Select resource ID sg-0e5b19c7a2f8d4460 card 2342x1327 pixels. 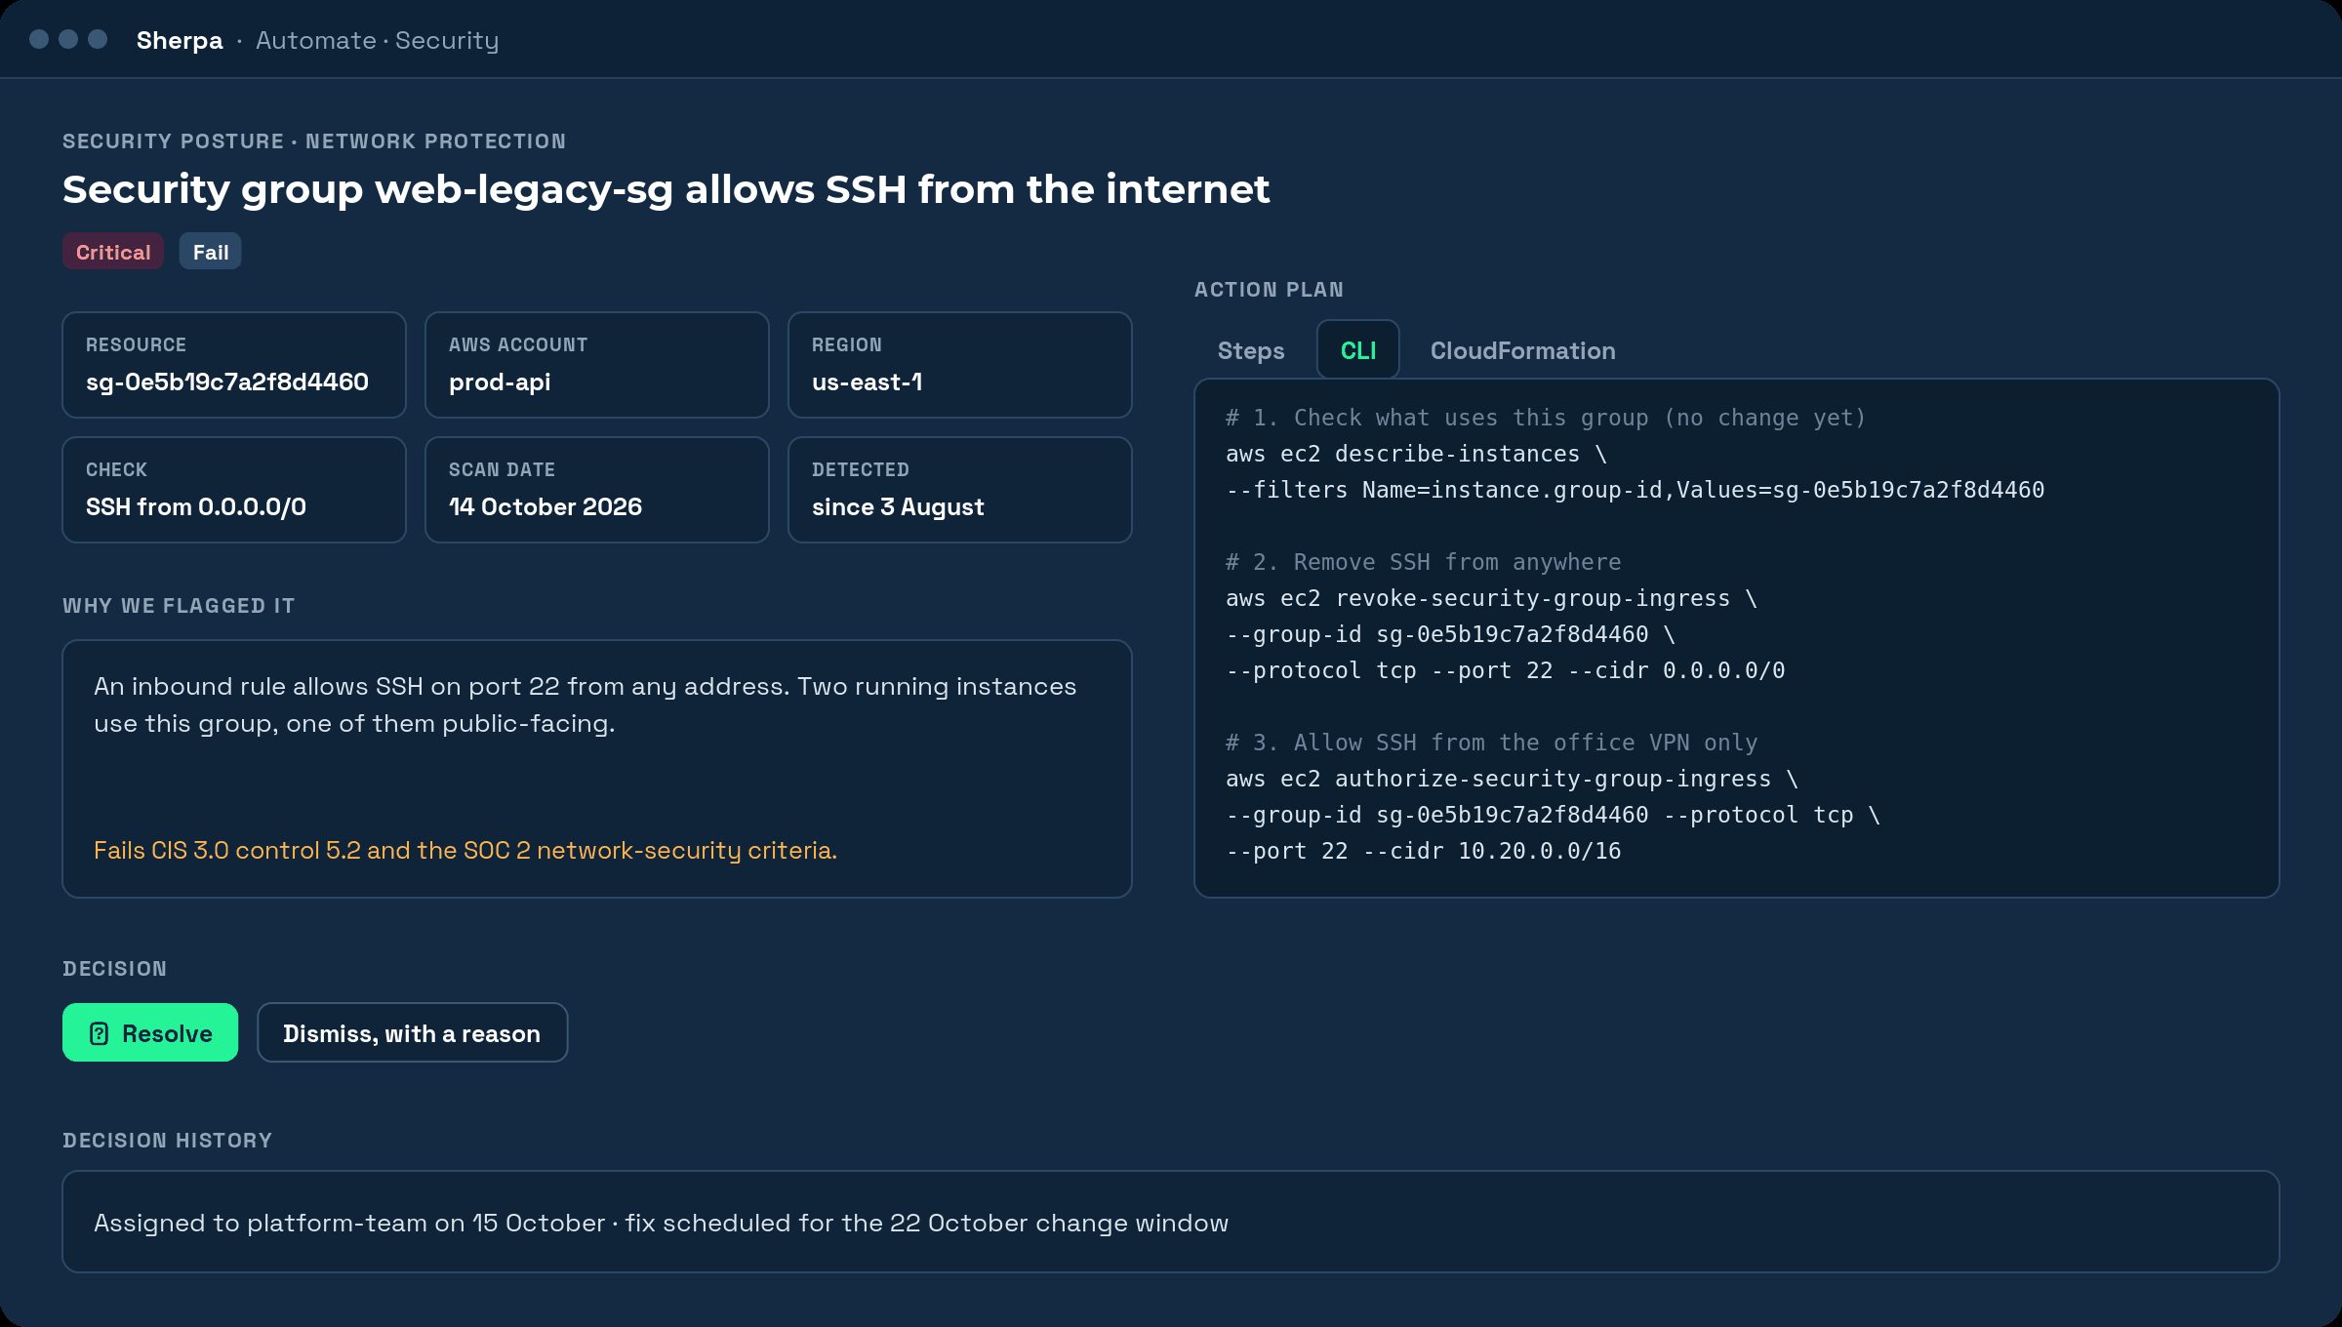(234, 365)
